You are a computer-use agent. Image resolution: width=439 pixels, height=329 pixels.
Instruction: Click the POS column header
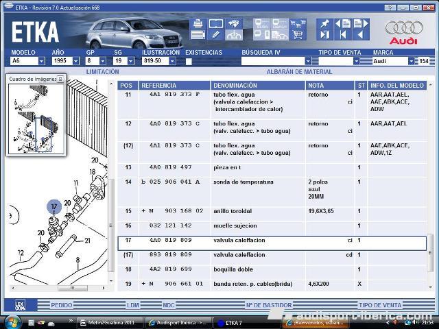pos(128,86)
